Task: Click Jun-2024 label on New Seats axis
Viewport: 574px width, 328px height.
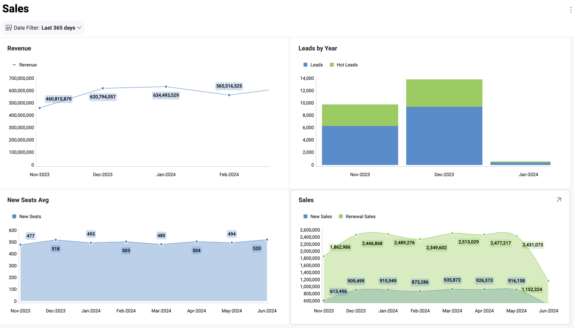Action: (267, 311)
